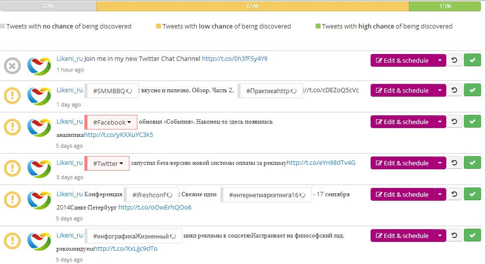
Task: Click the refresh icon on the #Twitter tweet row
Action: click(x=454, y=163)
